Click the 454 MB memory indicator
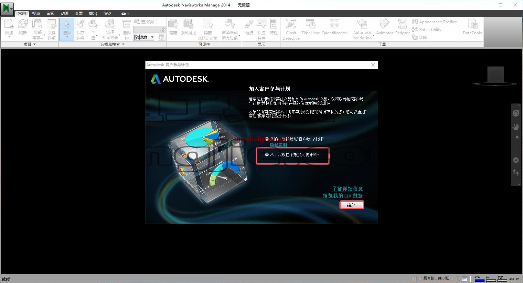Screen dimensions: 523x283 pos(515,279)
